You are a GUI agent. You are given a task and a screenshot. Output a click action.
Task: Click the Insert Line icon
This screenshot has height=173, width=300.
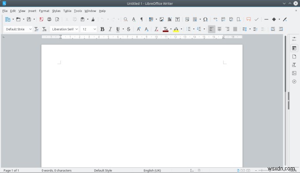tap(266, 19)
